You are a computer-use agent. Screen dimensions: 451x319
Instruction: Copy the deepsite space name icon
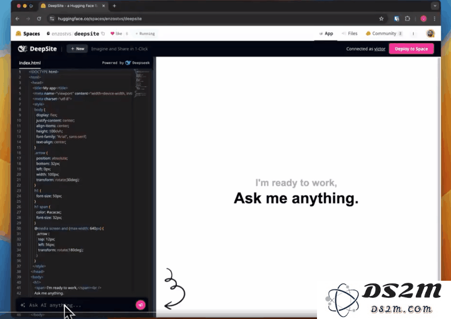point(103,34)
